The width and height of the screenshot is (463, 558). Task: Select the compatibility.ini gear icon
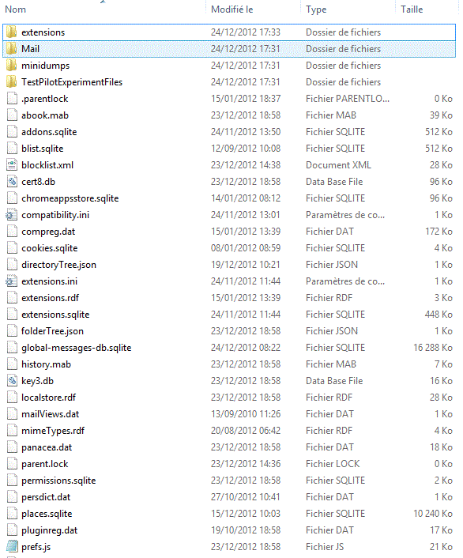pyautogui.click(x=11, y=215)
